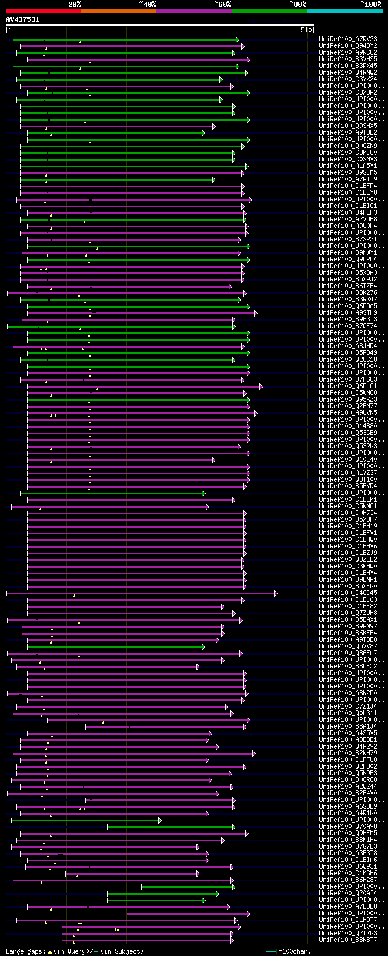Image resolution: width=388 pixels, height=956 pixels.
Task: Select hit UniRef100_Q94BY2
Action: pyautogui.click(x=348, y=46)
